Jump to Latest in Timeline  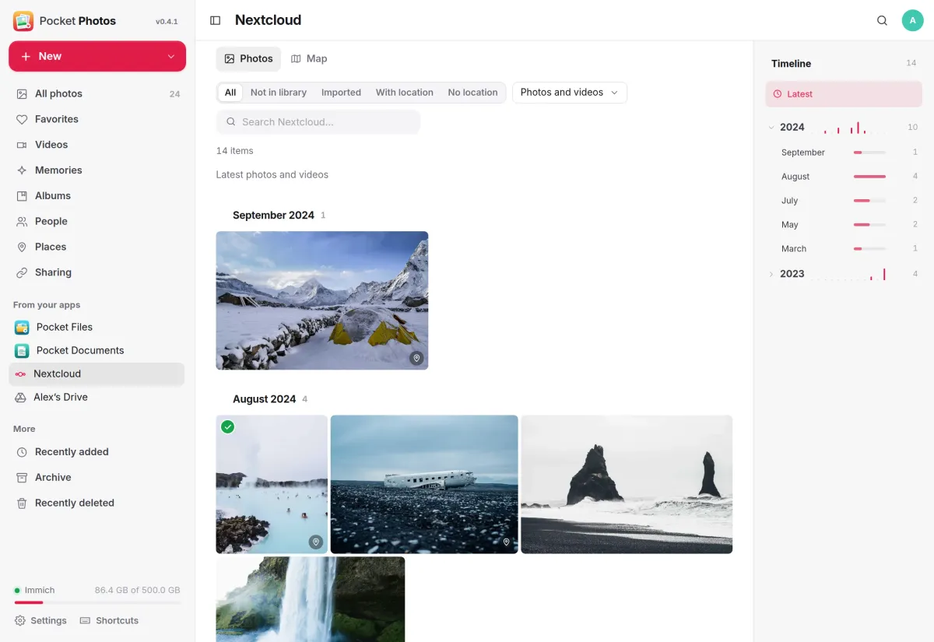coord(844,94)
